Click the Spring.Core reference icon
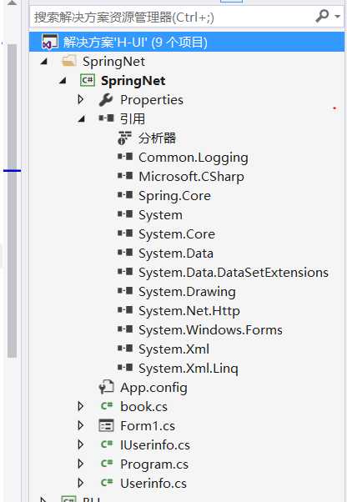Image resolution: width=347 pixels, height=502 pixels. click(125, 194)
